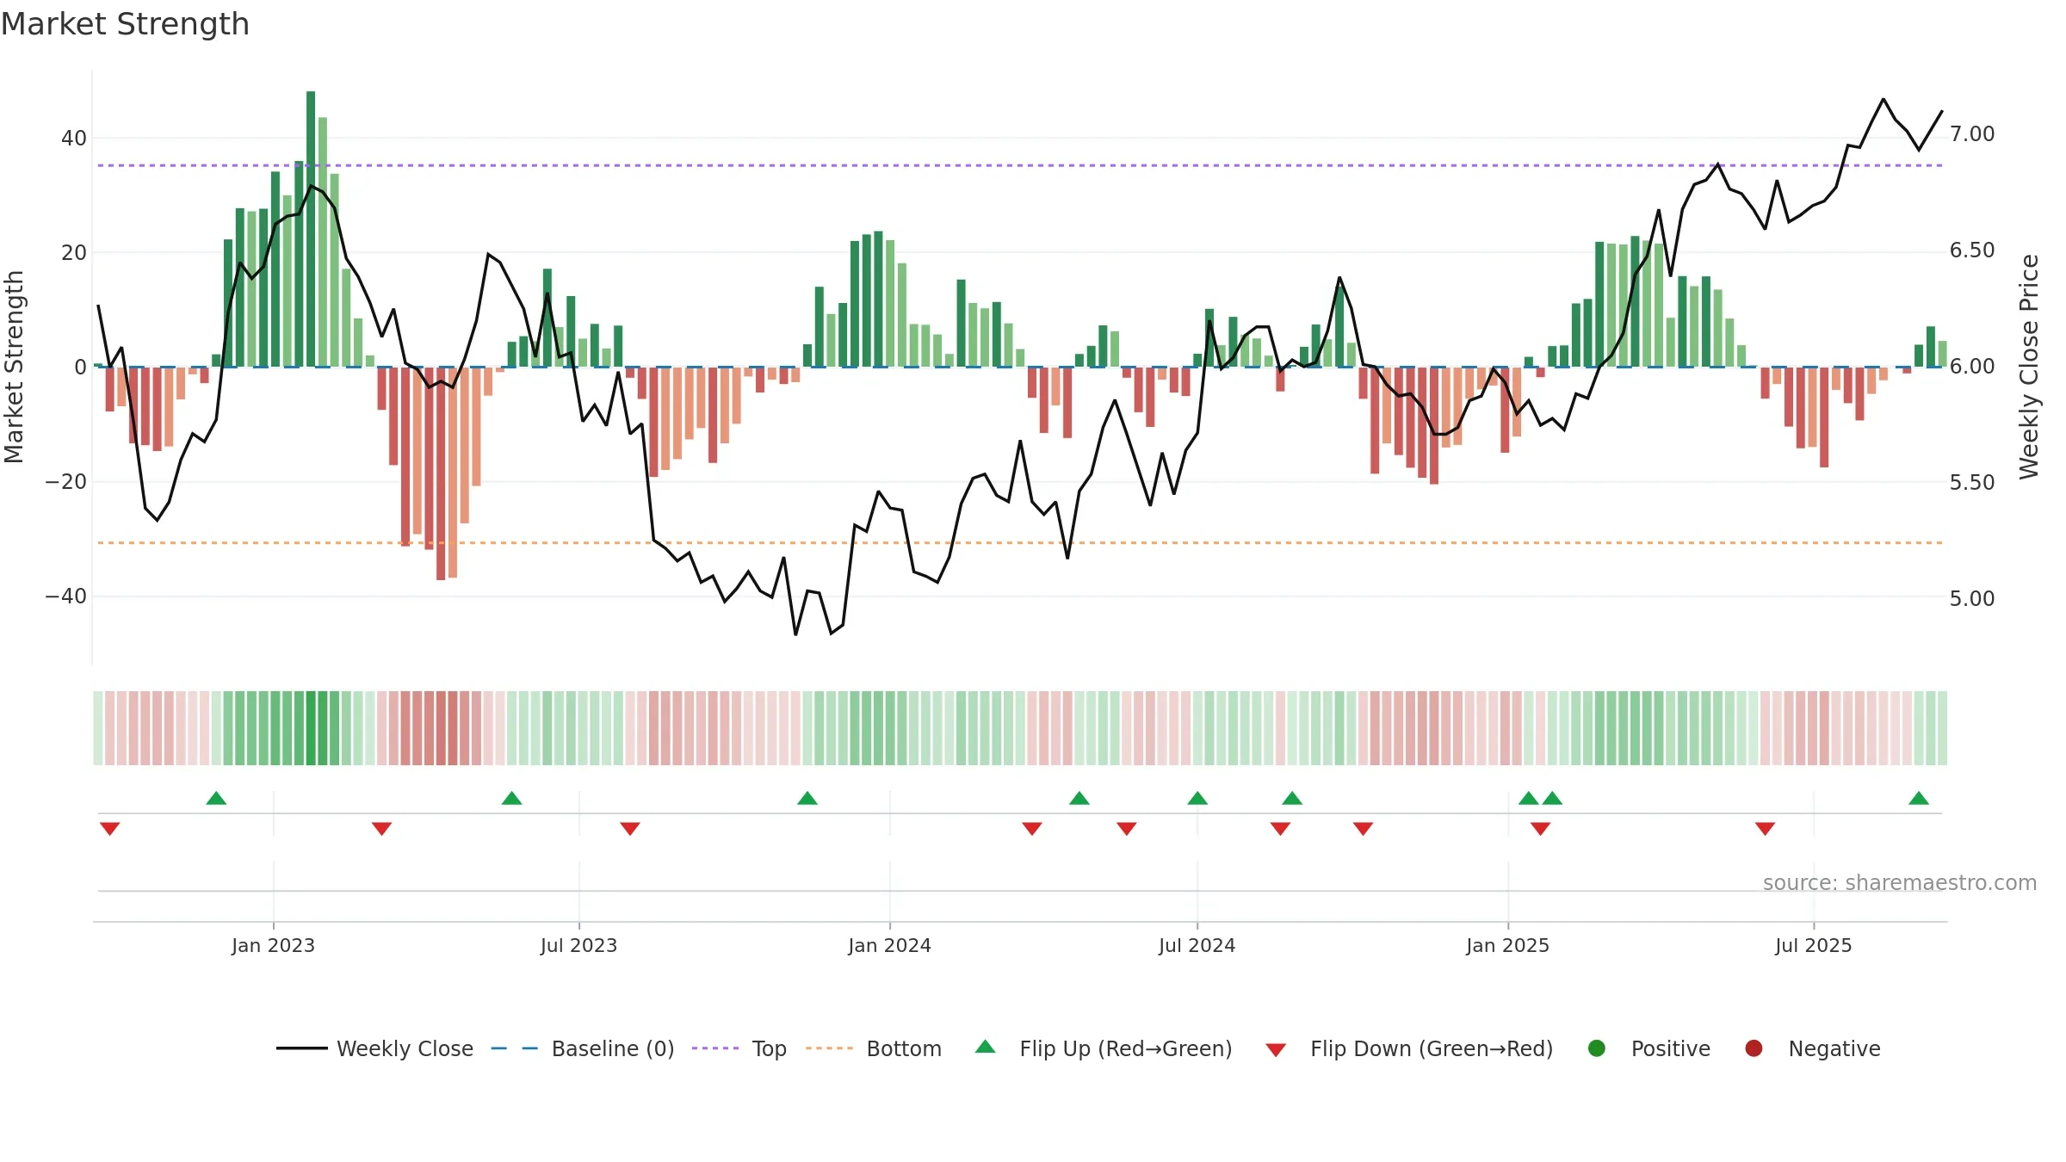This screenshot has width=2066, height=1162.
Task: Click the green flip-up marker exactly at Jul 2024
Action: tap(1197, 798)
